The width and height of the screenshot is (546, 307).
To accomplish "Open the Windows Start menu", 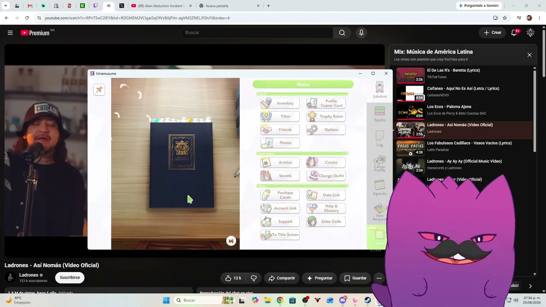I will 166,300.
